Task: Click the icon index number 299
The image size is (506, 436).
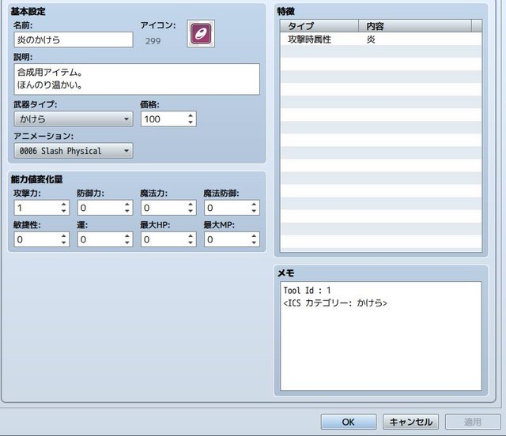Action: coord(153,41)
